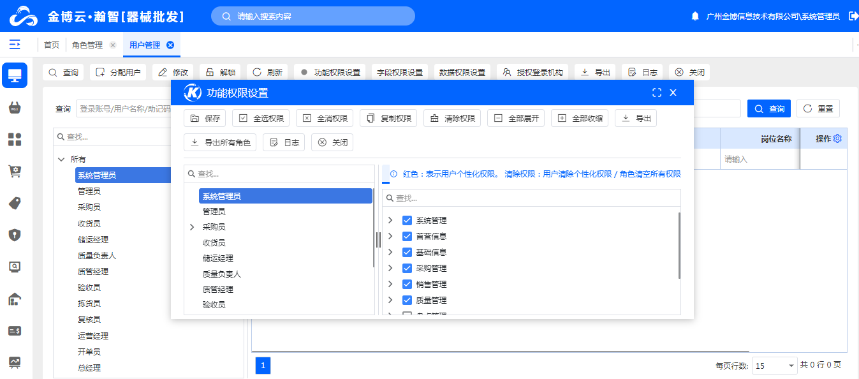
Task: Click the column settings gear icon
Action: tap(837, 138)
